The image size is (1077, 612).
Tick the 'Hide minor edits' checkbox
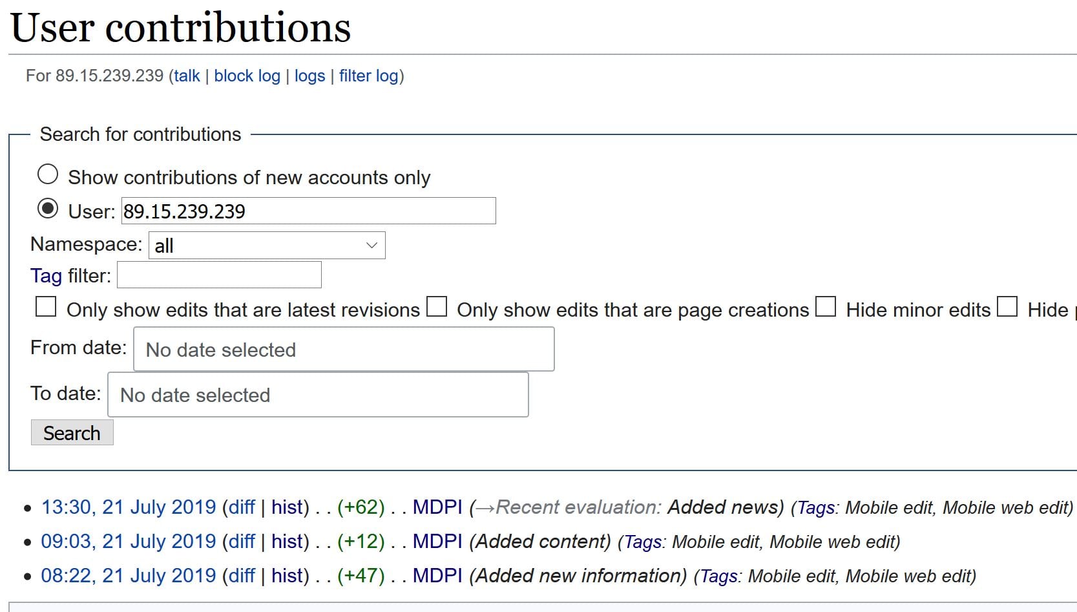[826, 307]
